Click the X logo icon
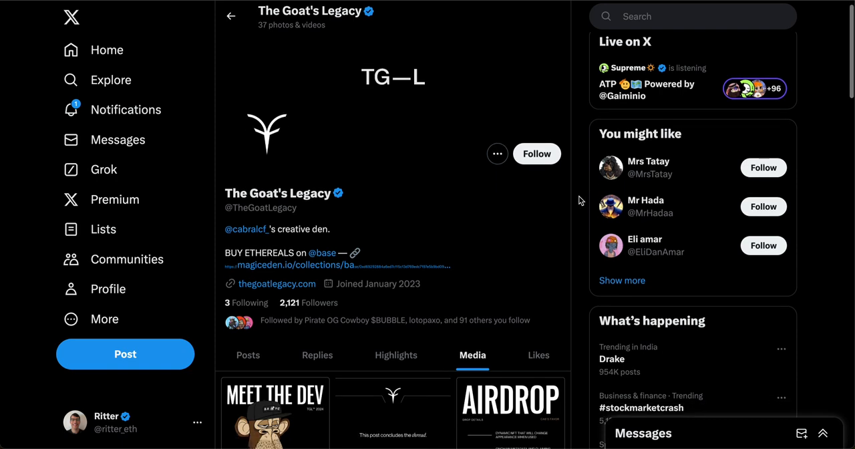 [x=71, y=17]
